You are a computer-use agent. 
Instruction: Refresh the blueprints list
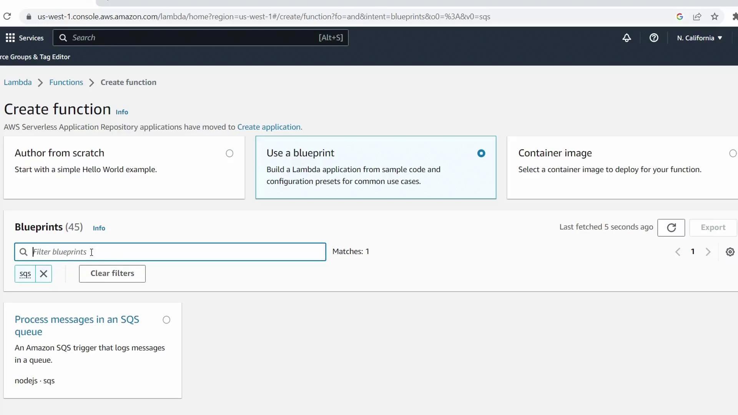(671, 227)
